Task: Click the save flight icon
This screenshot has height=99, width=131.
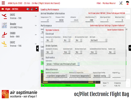Action: [x=28, y=9]
